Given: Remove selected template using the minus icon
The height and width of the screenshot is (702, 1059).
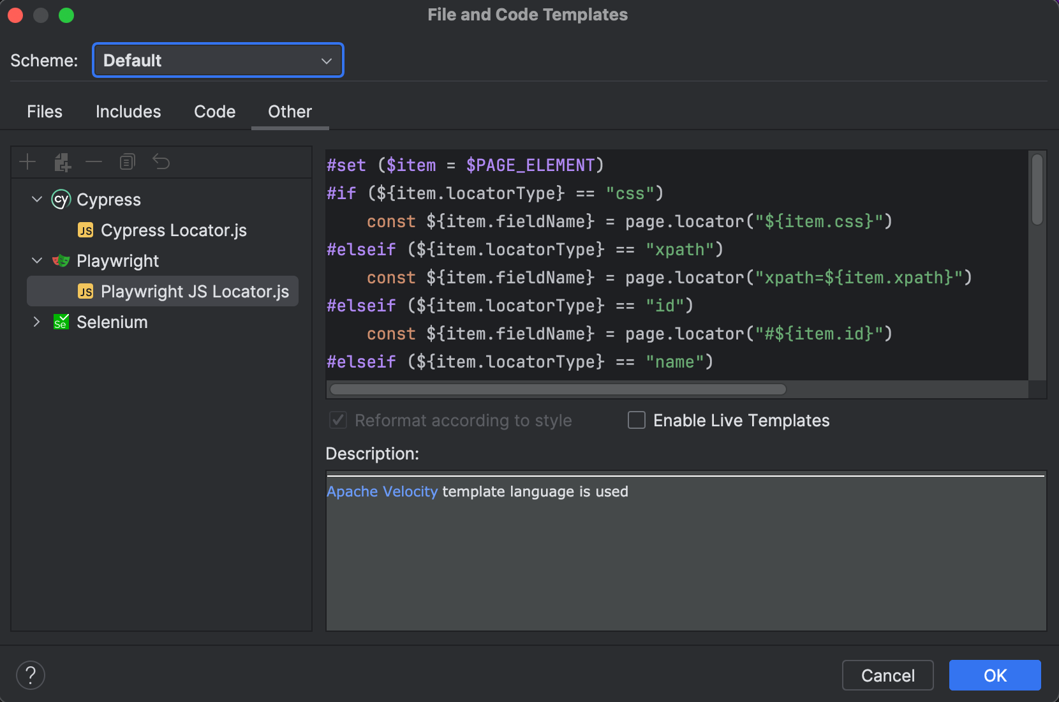Looking at the screenshot, I should coord(94,161).
